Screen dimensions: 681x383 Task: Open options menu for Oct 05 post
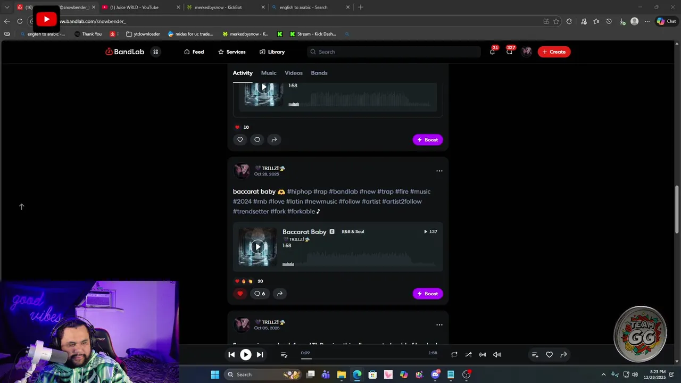point(439,324)
